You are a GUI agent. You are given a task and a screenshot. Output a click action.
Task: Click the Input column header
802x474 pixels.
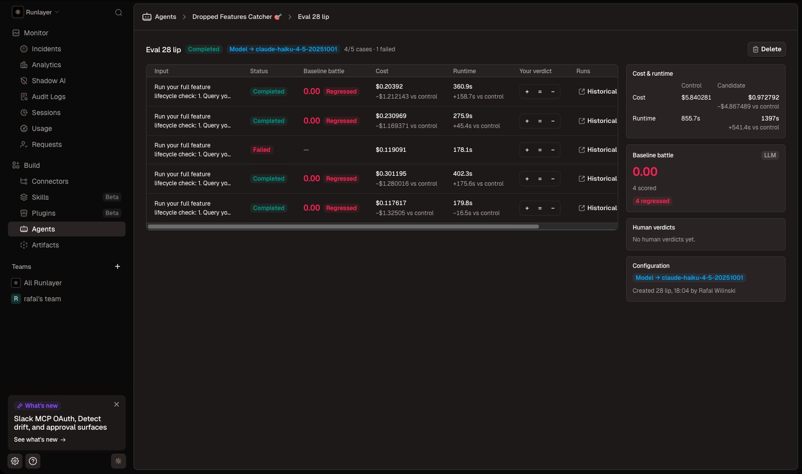point(161,71)
